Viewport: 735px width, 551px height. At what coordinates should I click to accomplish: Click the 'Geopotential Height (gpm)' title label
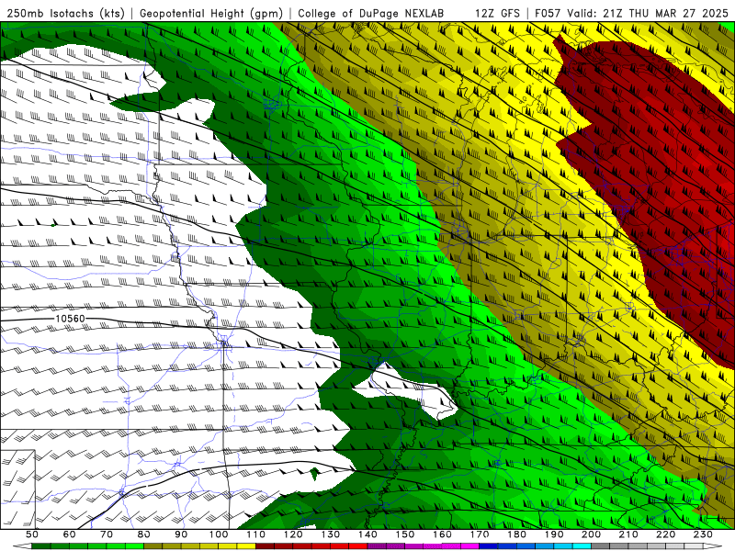[211, 14]
